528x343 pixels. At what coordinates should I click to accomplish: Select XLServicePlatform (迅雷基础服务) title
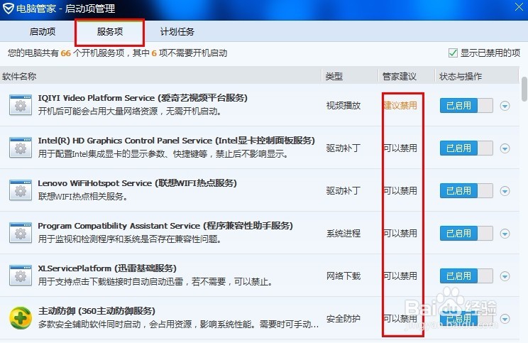107,268
